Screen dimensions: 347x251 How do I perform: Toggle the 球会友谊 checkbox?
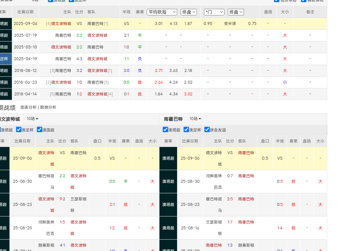pyautogui.click(x=207, y=130)
